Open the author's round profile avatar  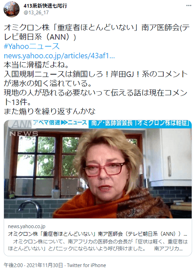pyautogui.click(x=11, y=9)
